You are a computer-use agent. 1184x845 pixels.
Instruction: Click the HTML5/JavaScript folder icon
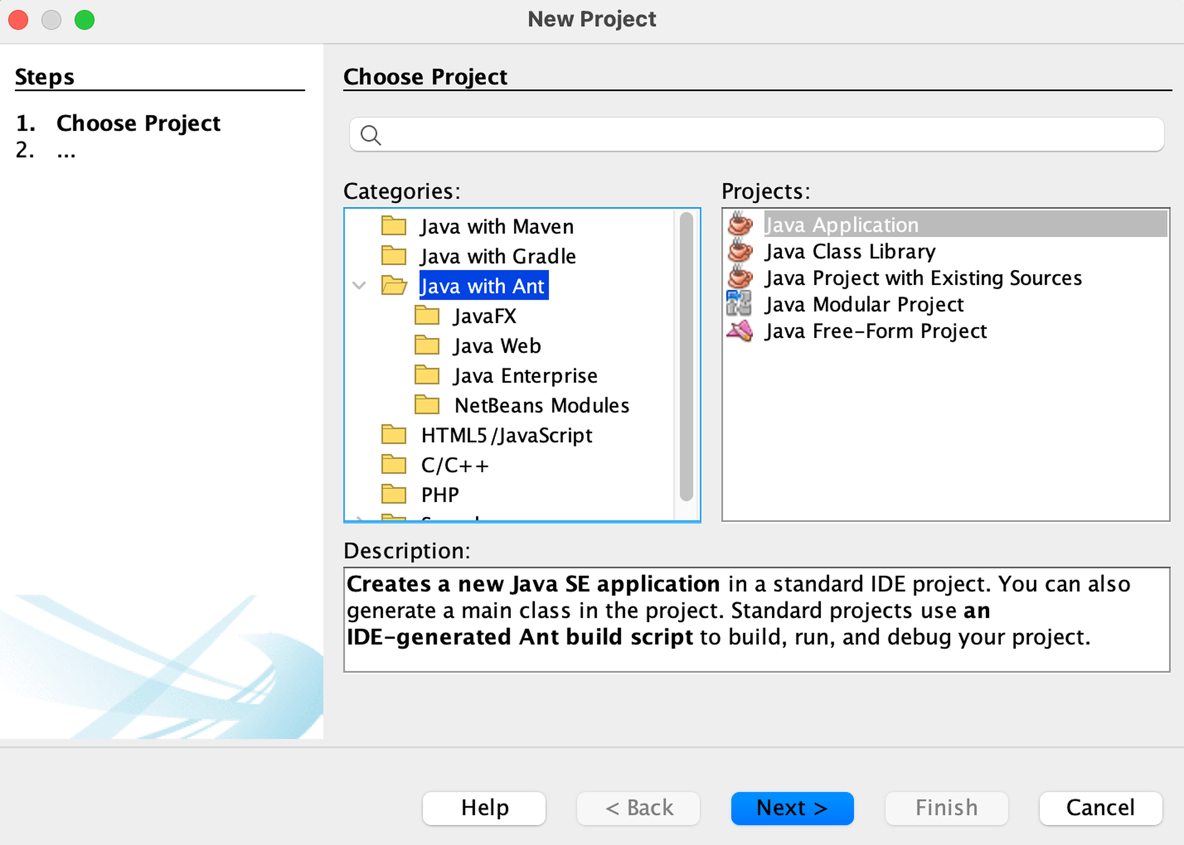(x=393, y=435)
